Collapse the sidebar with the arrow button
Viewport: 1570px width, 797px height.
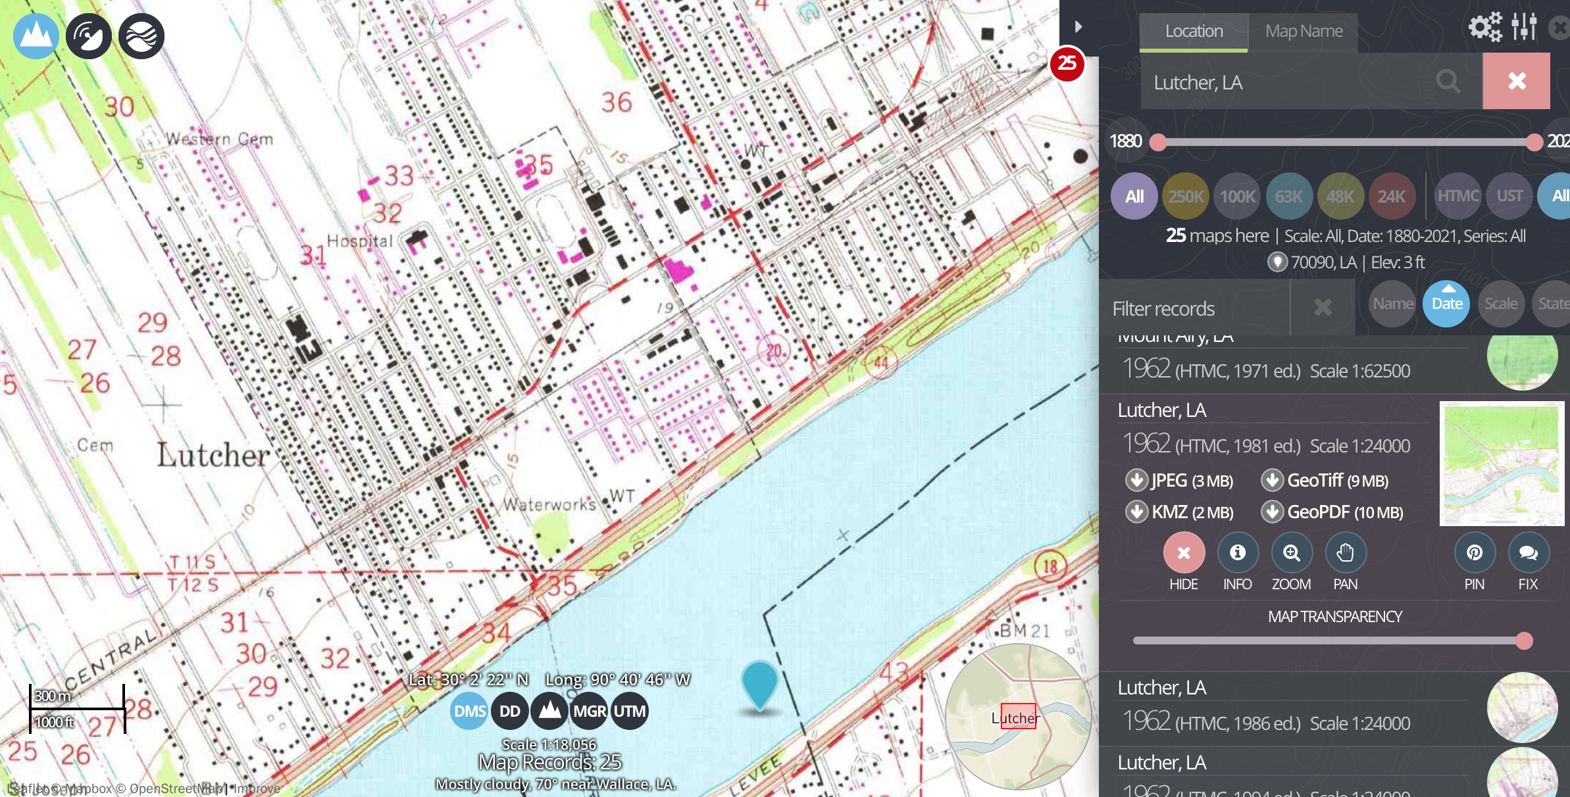click(x=1078, y=26)
